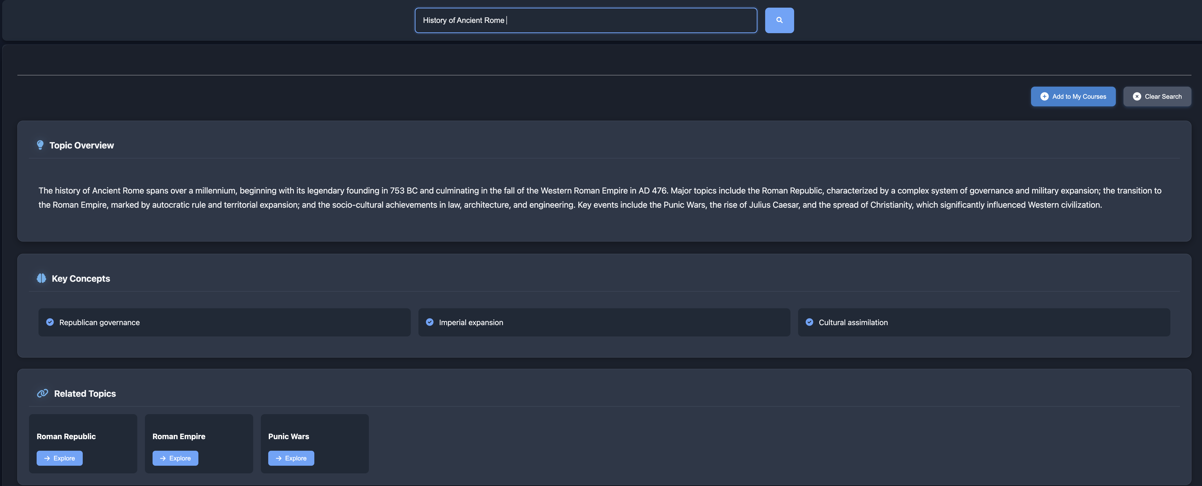
Task: Select the Imperial expansion concept card
Action: 604,322
